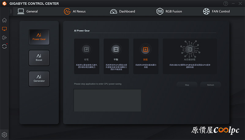The width and height of the screenshot is (245, 140).
Task: Choose the 平衡 balanced mode icon
Action: click(x=116, y=49)
